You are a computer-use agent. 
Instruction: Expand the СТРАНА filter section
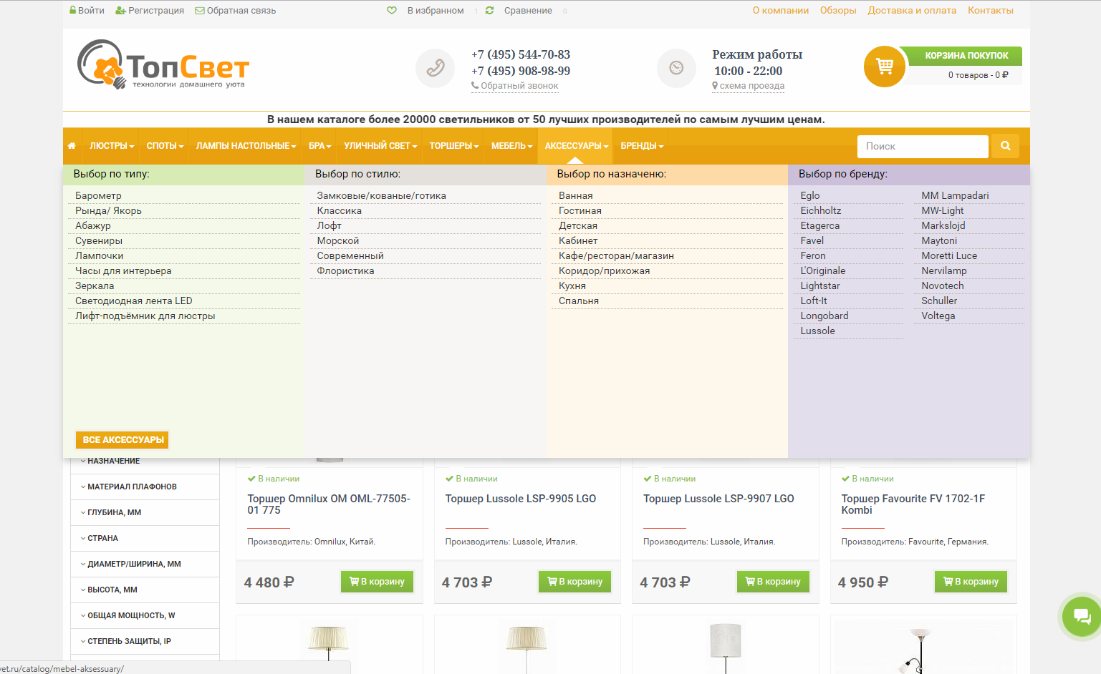click(145, 538)
